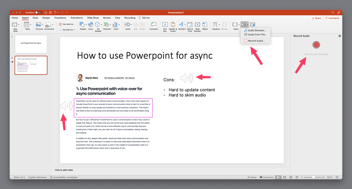Open the Shapes gallery
This screenshot has height=189, width=352.
[82, 25]
